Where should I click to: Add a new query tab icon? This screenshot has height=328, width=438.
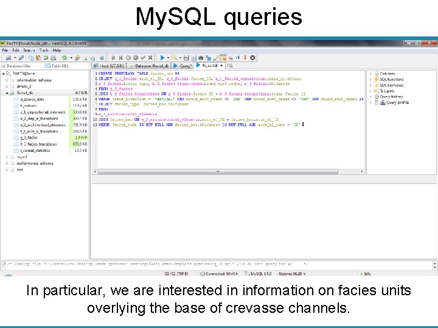[x=229, y=66]
